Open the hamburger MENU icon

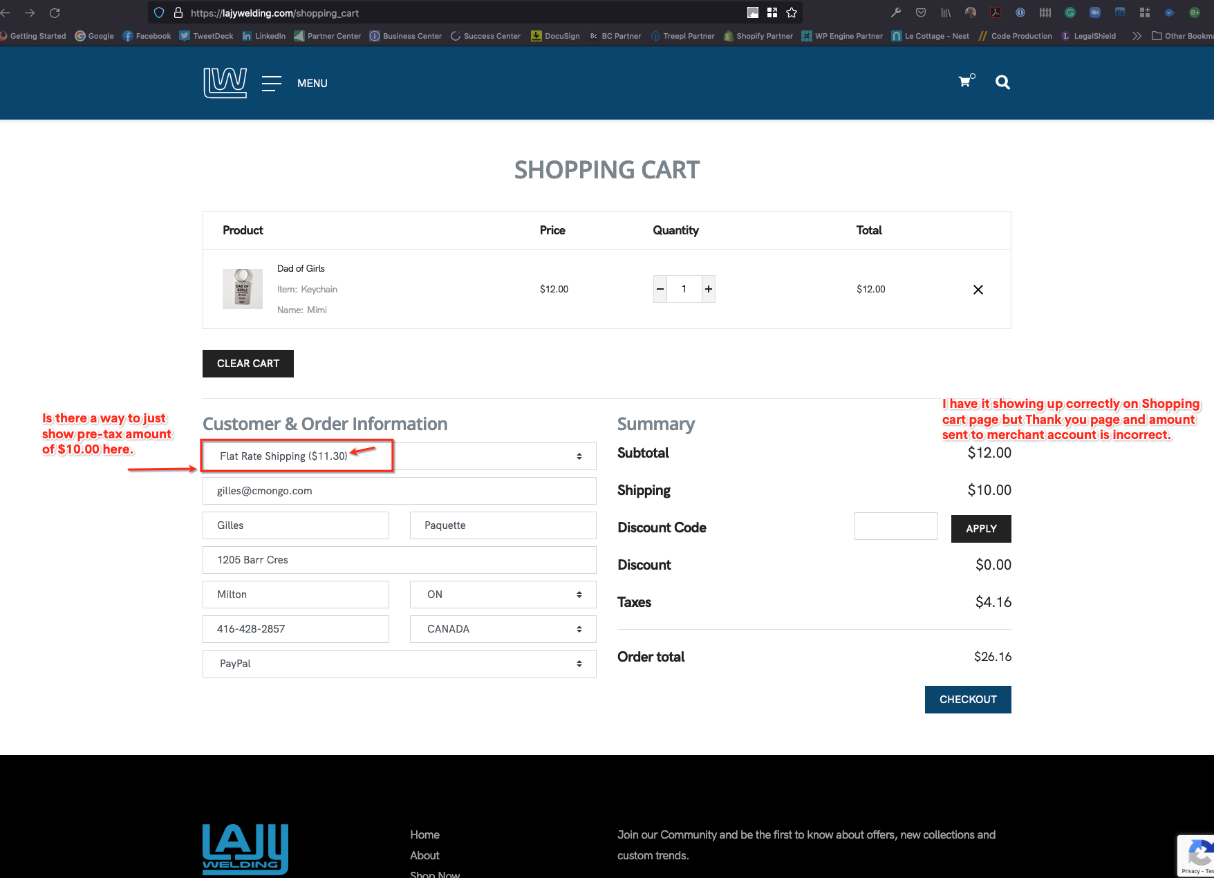[x=272, y=84]
